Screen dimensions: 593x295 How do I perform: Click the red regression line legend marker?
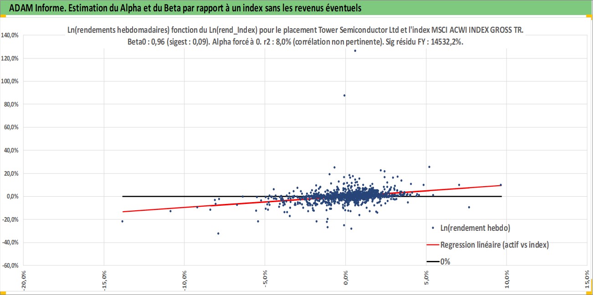433,245
